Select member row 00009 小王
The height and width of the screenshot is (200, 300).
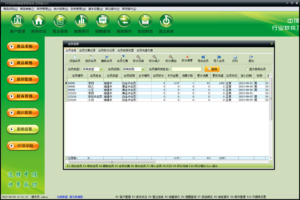pos(167,90)
